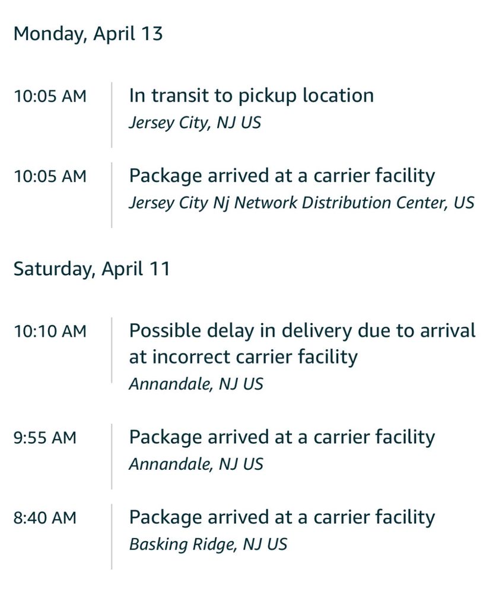Click the Monday, April 13 date header
483x594 pixels.
[x=88, y=33]
